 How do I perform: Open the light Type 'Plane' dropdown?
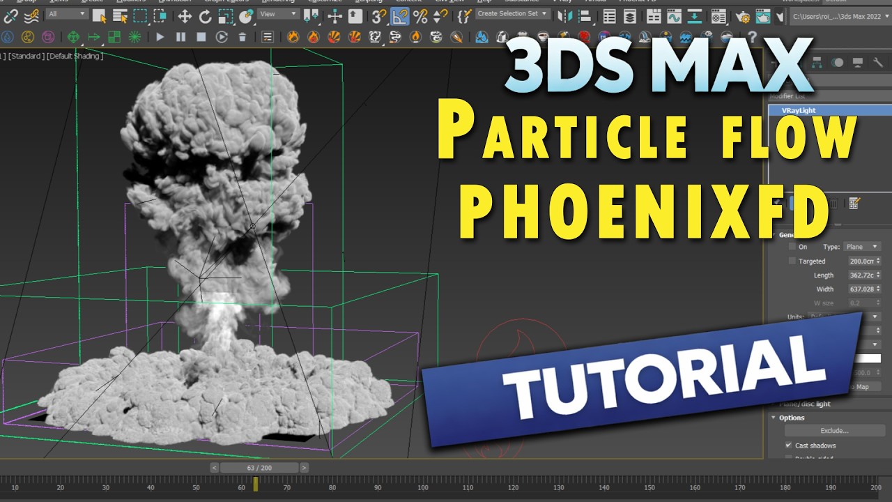(x=861, y=247)
